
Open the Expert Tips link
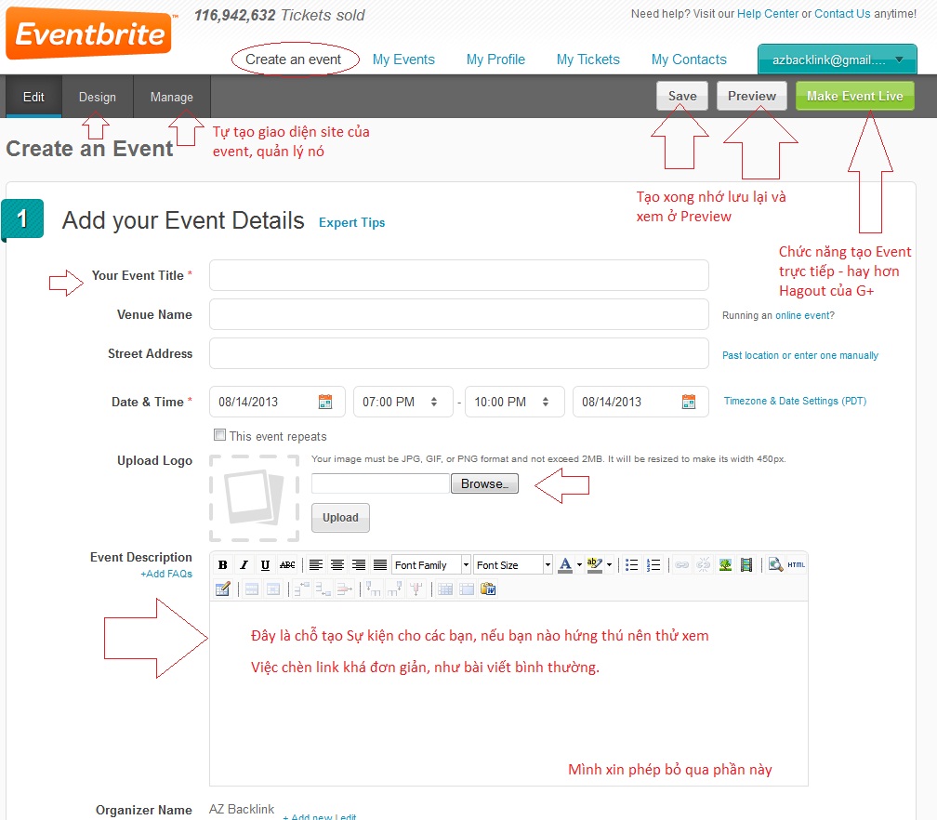pyautogui.click(x=351, y=222)
